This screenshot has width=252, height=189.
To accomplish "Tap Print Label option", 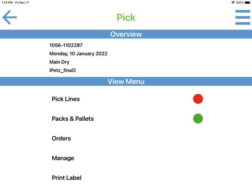I will (x=67, y=178).
